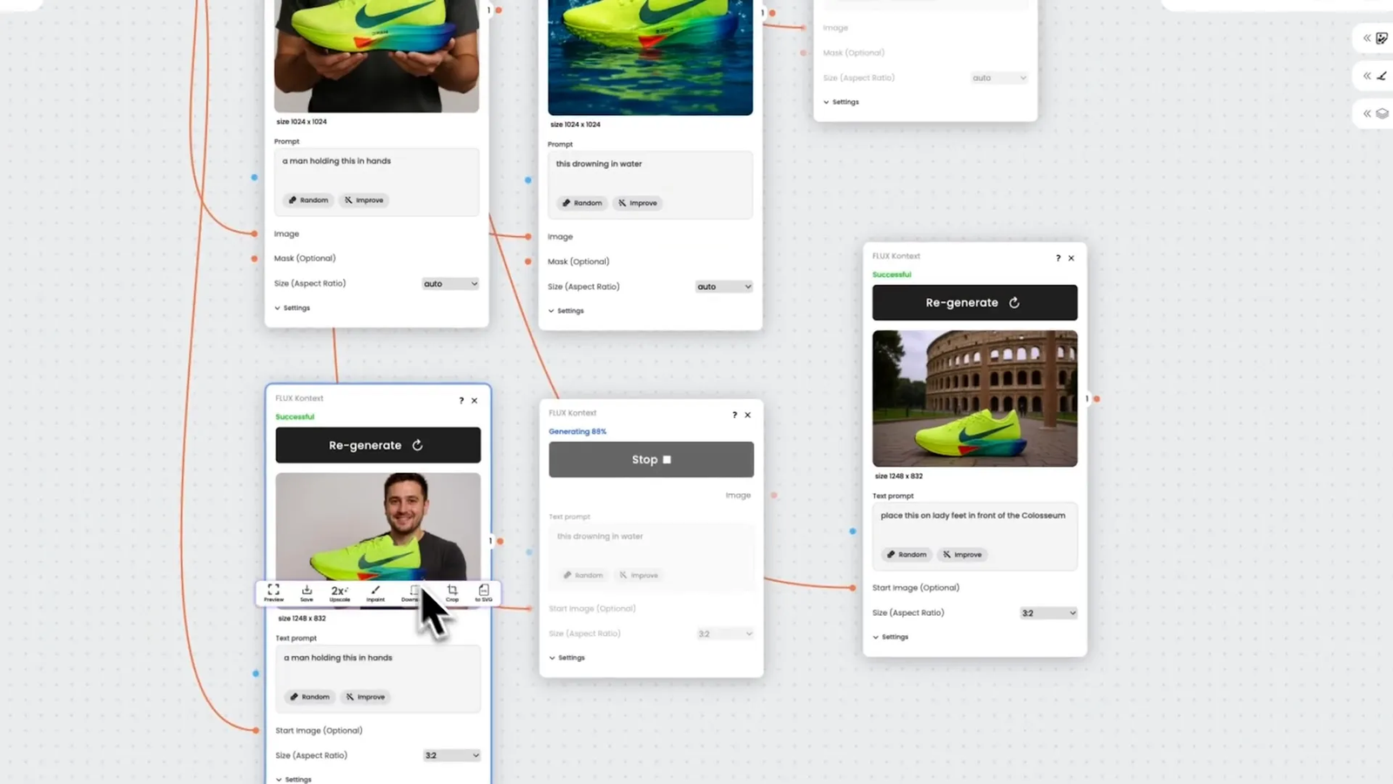The width and height of the screenshot is (1393, 784).
Task: Click the Image input port of water node
Action: point(528,236)
